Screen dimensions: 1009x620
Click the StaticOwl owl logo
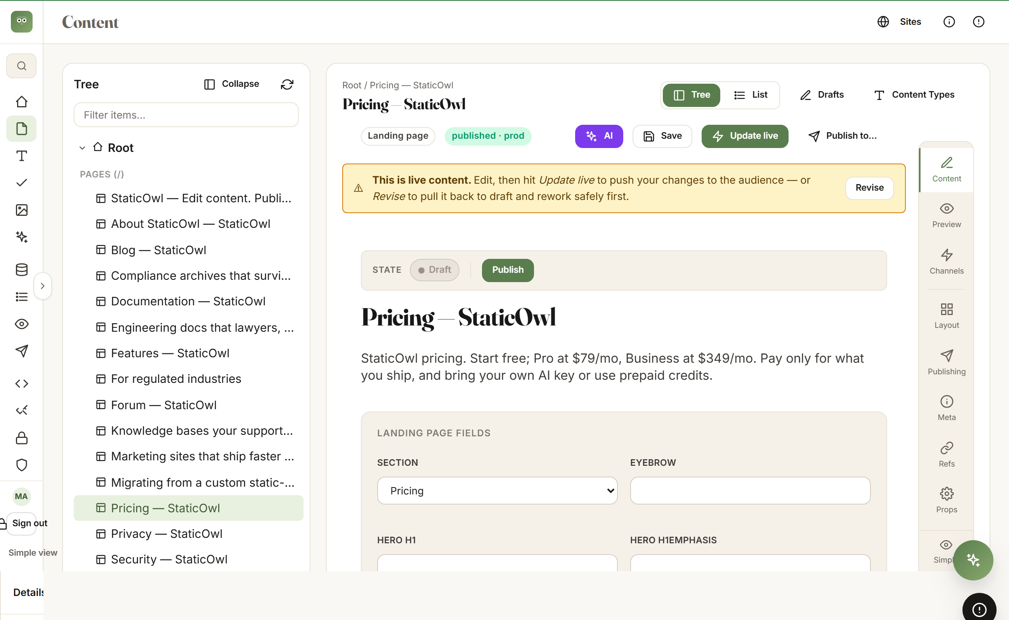21,22
